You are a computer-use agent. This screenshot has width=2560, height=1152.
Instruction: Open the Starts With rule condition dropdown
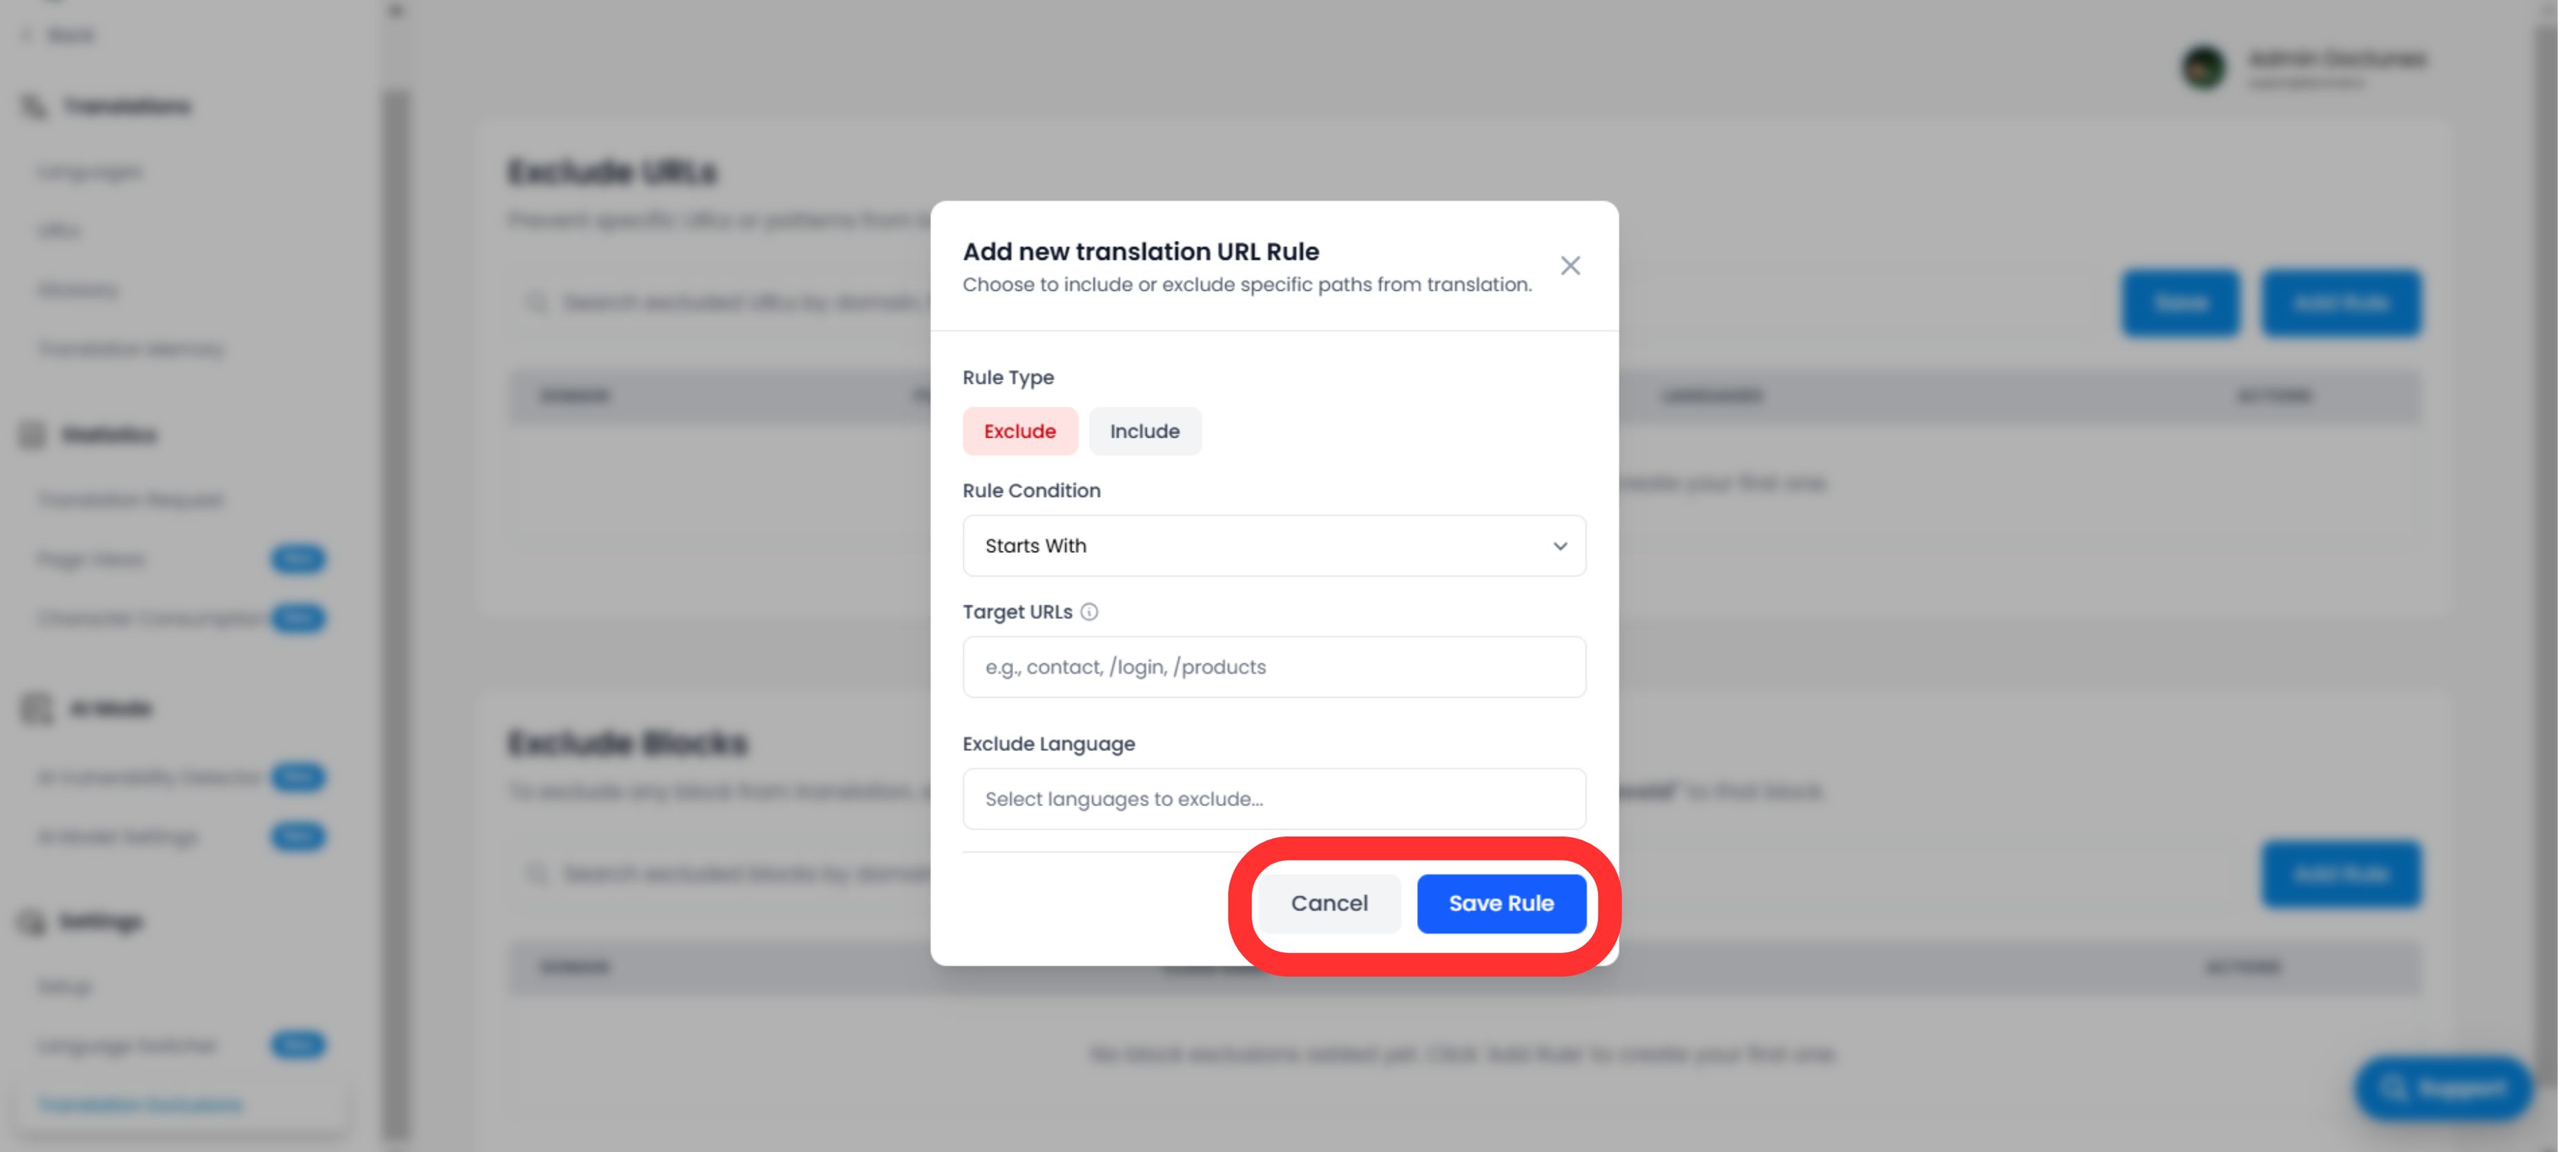(1273, 545)
